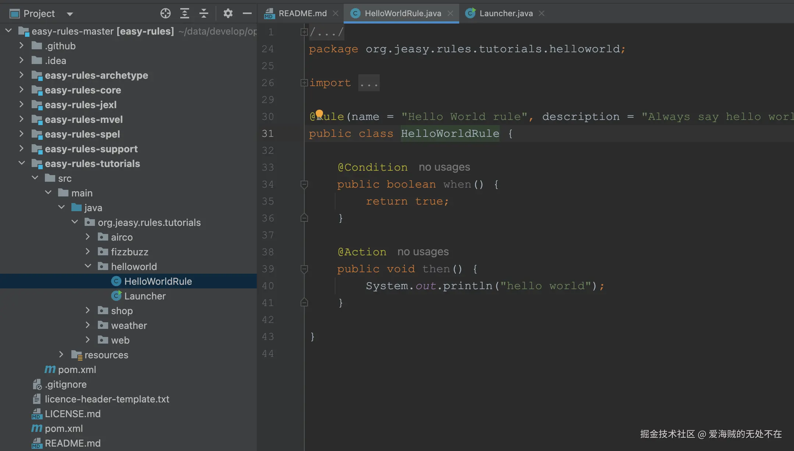Fold the then() method body
794x451 pixels.
(x=304, y=269)
